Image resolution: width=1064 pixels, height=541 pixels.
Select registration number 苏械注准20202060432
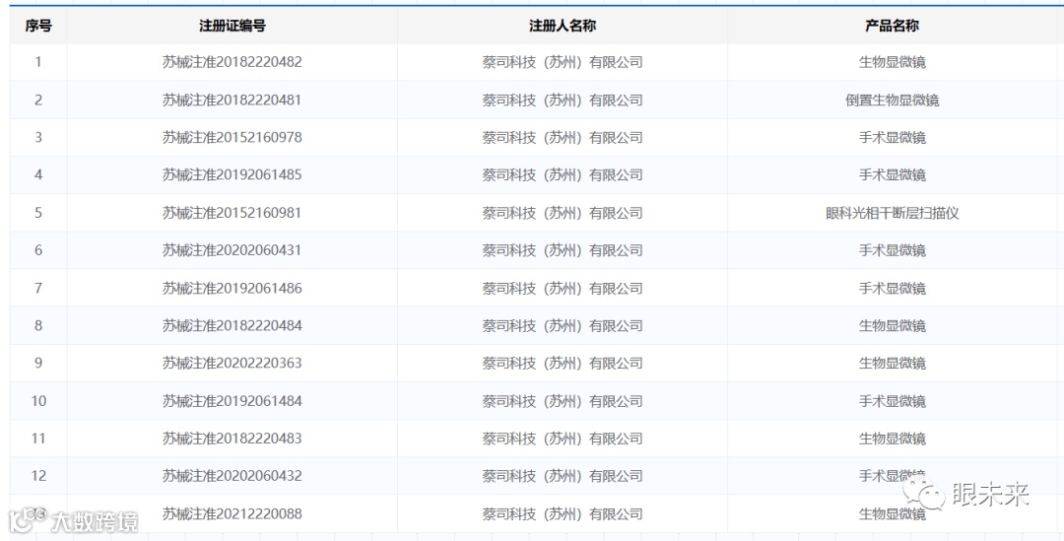click(x=233, y=476)
